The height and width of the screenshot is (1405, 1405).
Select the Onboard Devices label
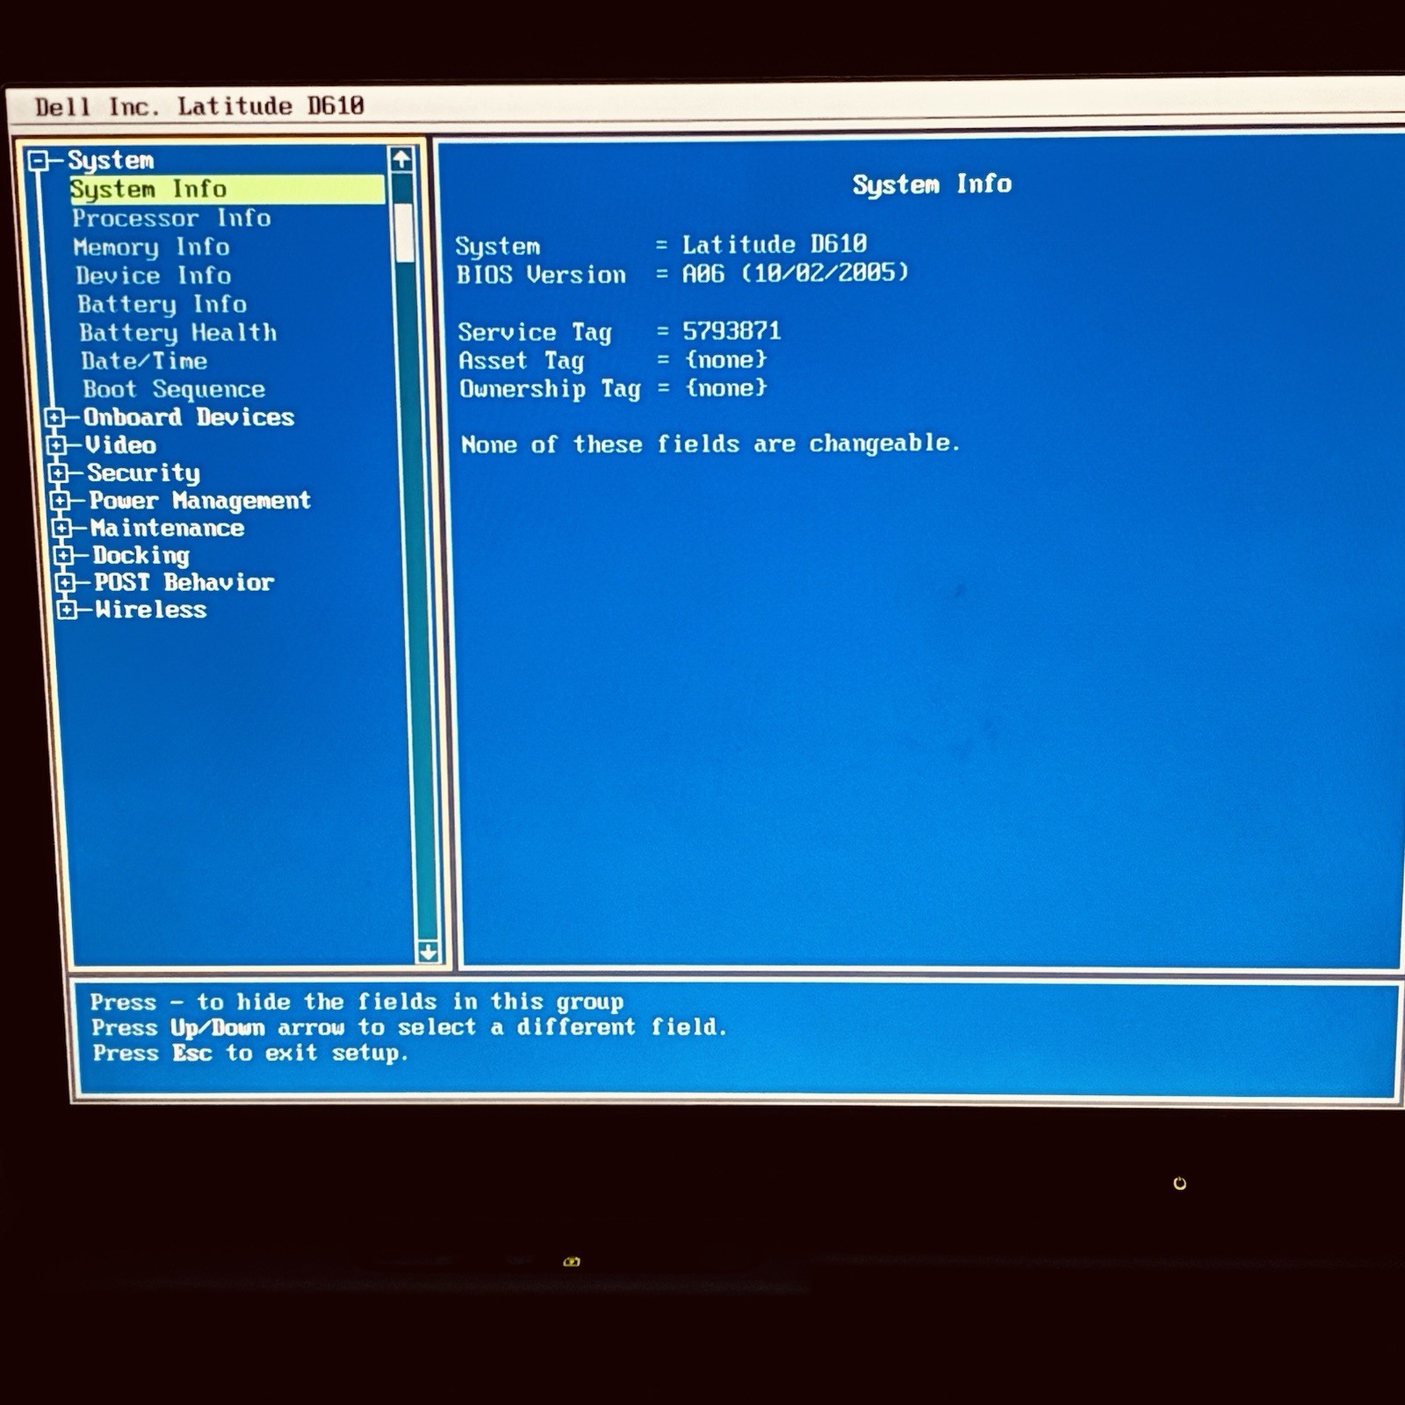click(x=189, y=417)
